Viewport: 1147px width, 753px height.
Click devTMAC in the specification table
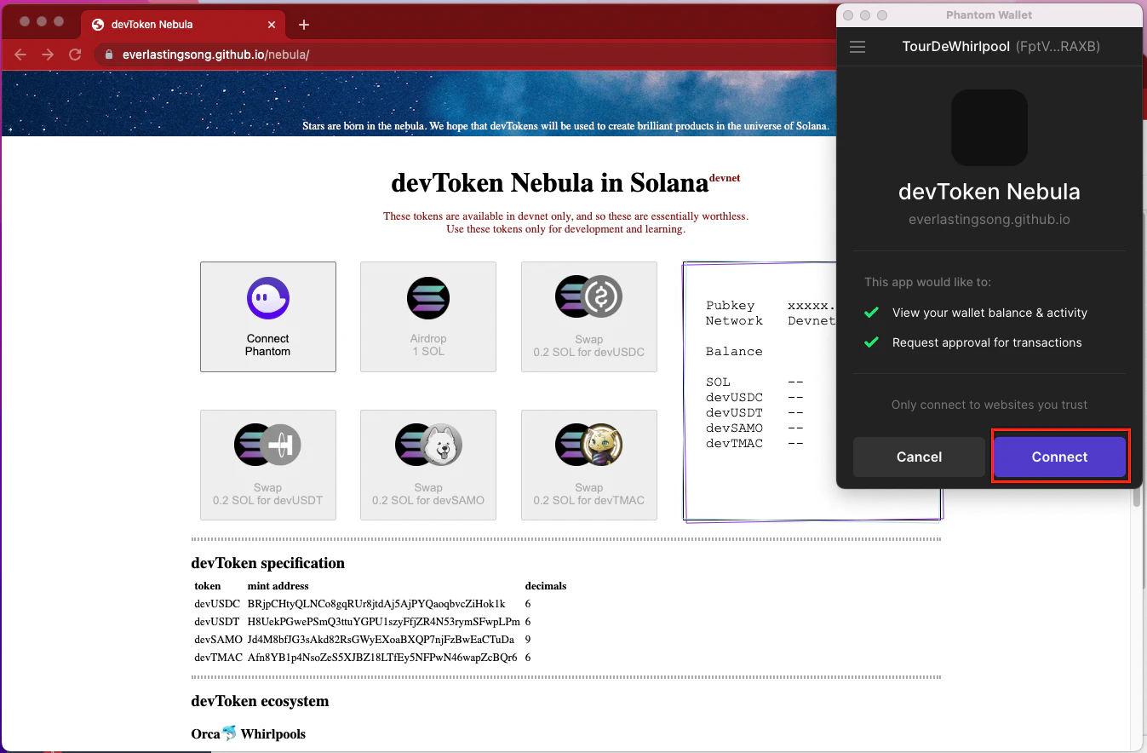pyautogui.click(x=218, y=658)
